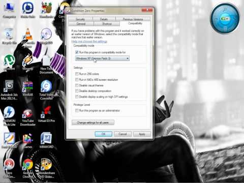Open the Recycle Bin desktop icon

point(9,36)
